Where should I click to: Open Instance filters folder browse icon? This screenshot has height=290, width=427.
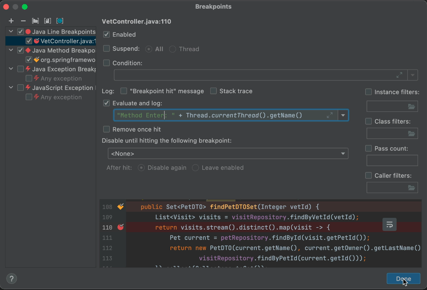point(411,107)
